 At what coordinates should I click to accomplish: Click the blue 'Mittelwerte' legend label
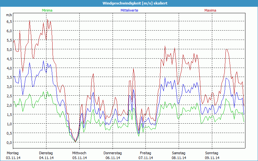tap(129, 10)
